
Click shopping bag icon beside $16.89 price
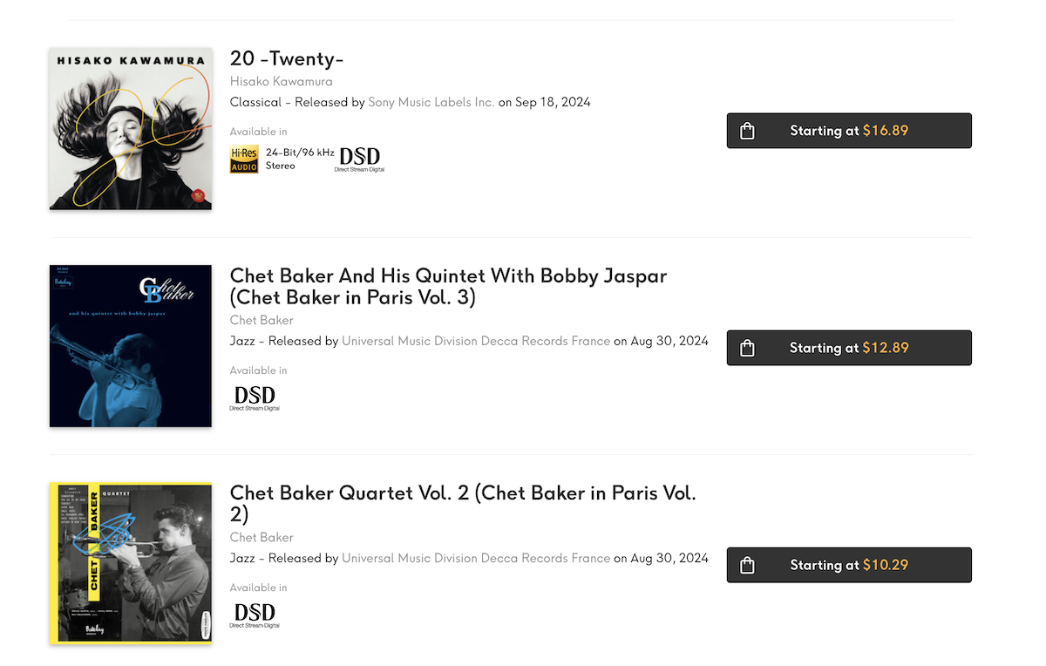click(747, 131)
